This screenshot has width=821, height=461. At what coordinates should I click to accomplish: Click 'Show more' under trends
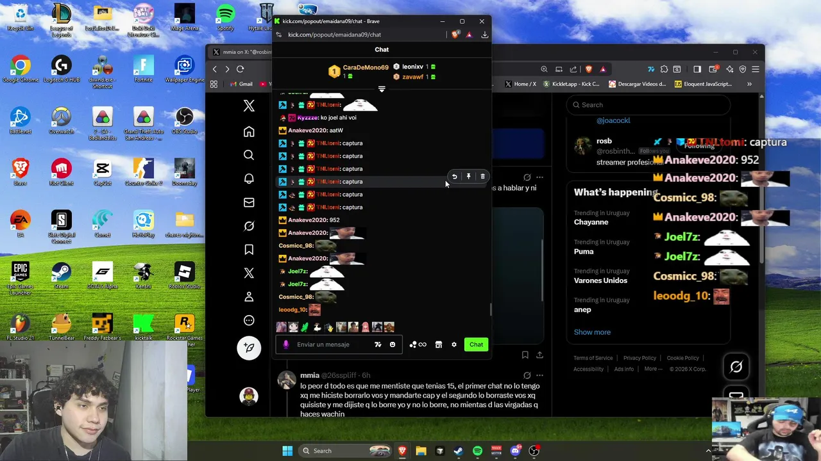coord(592,332)
